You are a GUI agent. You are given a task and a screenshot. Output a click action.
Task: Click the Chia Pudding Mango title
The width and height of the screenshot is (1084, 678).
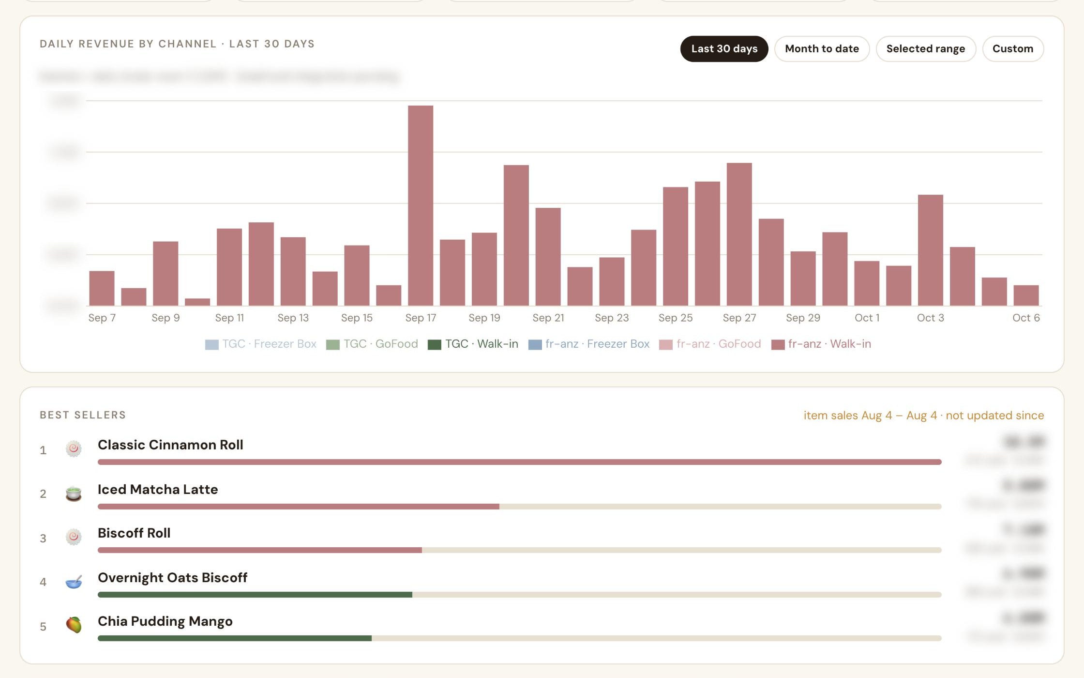point(165,621)
